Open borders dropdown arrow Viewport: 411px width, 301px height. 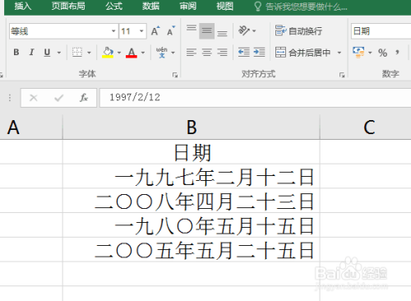click(89, 53)
